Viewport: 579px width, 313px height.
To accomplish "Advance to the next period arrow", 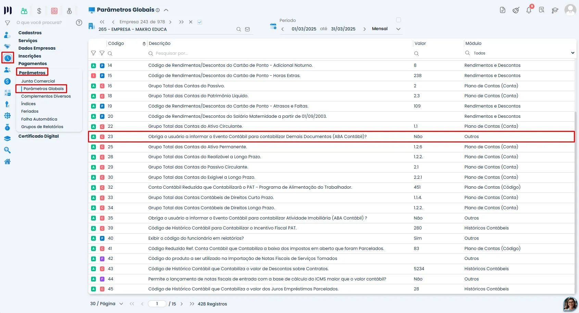I will (x=364, y=29).
